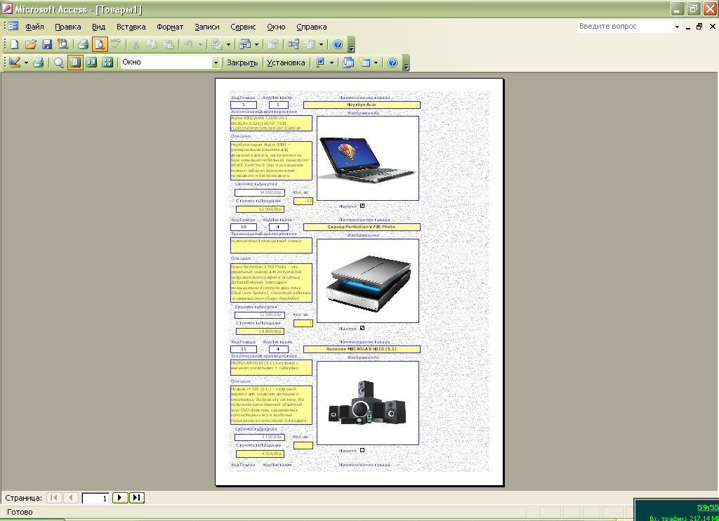Expand the Word links dropdown arrow
The height and width of the screenshot is (521, 719).
click(x=331, y=62)
